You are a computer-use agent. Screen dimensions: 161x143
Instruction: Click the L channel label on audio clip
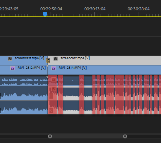(51, 96)
